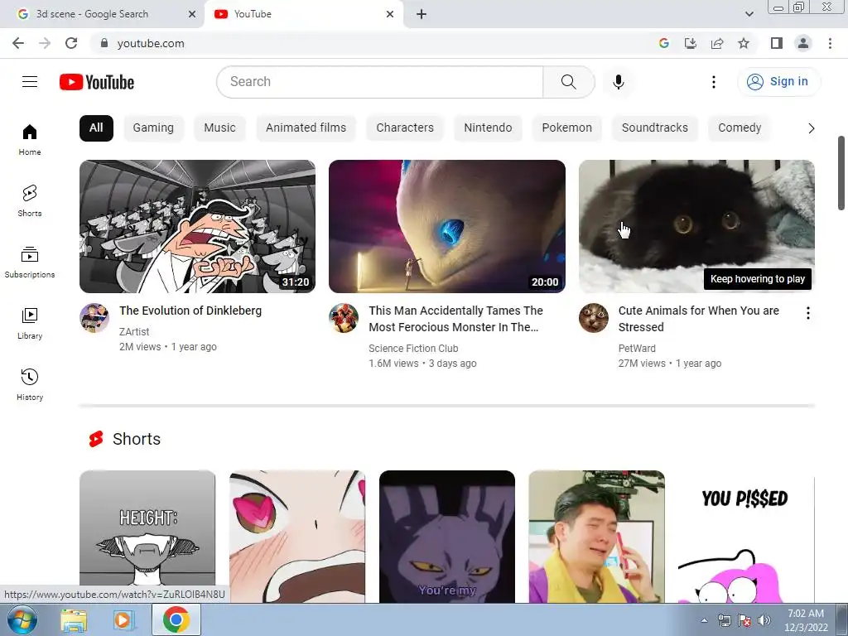Select the Animated films filter chip
The width and height of the screenshot is (848, 636).
pyautogui.click(x=306, y=128)
